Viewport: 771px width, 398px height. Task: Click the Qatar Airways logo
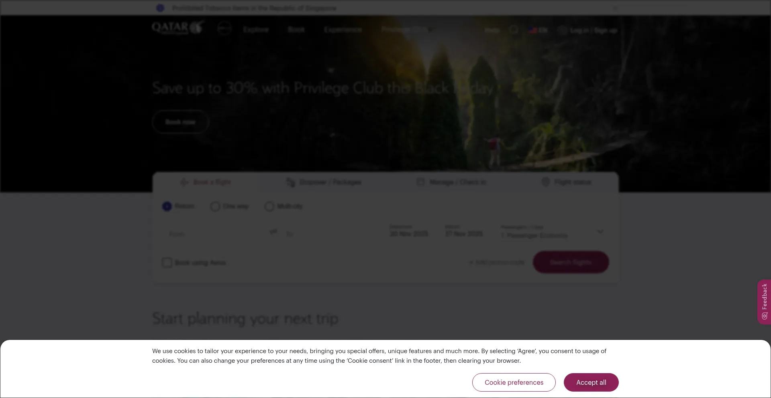coord(178,28)
